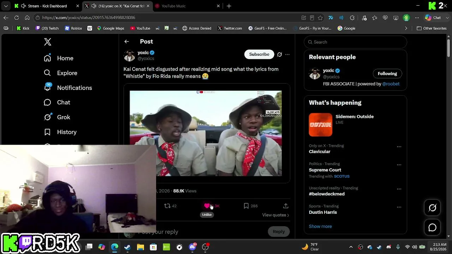Open the Home page from sidebar

(x=59, y=58)
